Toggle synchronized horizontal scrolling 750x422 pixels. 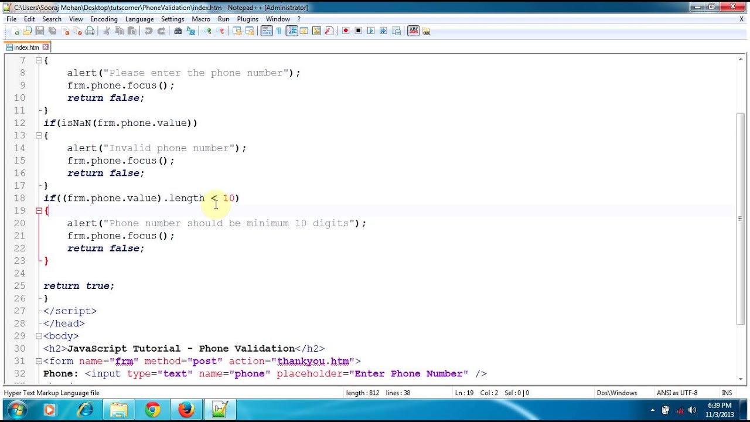pyautogui.click(x=250, y=30)
